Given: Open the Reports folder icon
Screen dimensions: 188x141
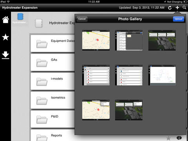Looking at the screenshot, I should pos(42,138).
